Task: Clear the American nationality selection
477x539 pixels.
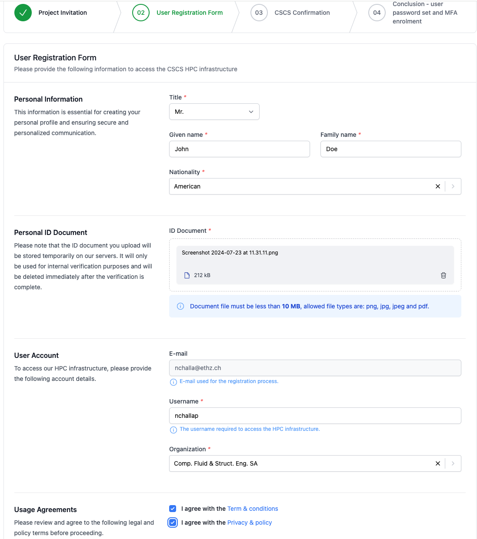Action: pos(437,186)
